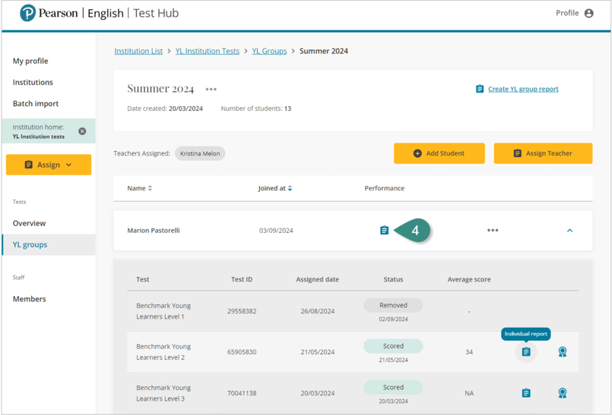The height and width of the screenshot is (415, 612).
Task: Open Marion Pastorelli row options menu
Action: 493,230
